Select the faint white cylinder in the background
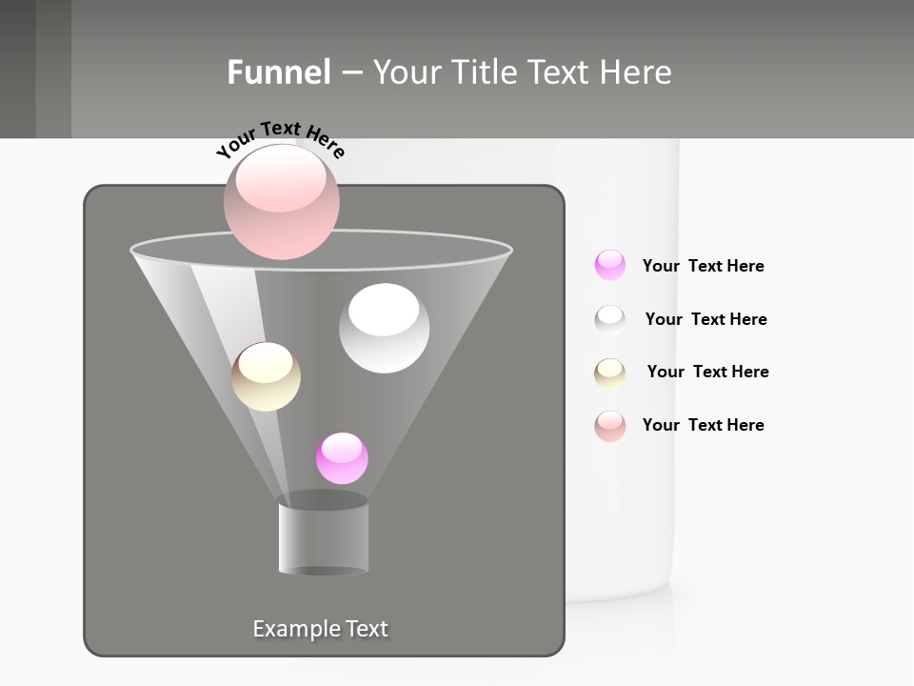 [x=628, y=381]
